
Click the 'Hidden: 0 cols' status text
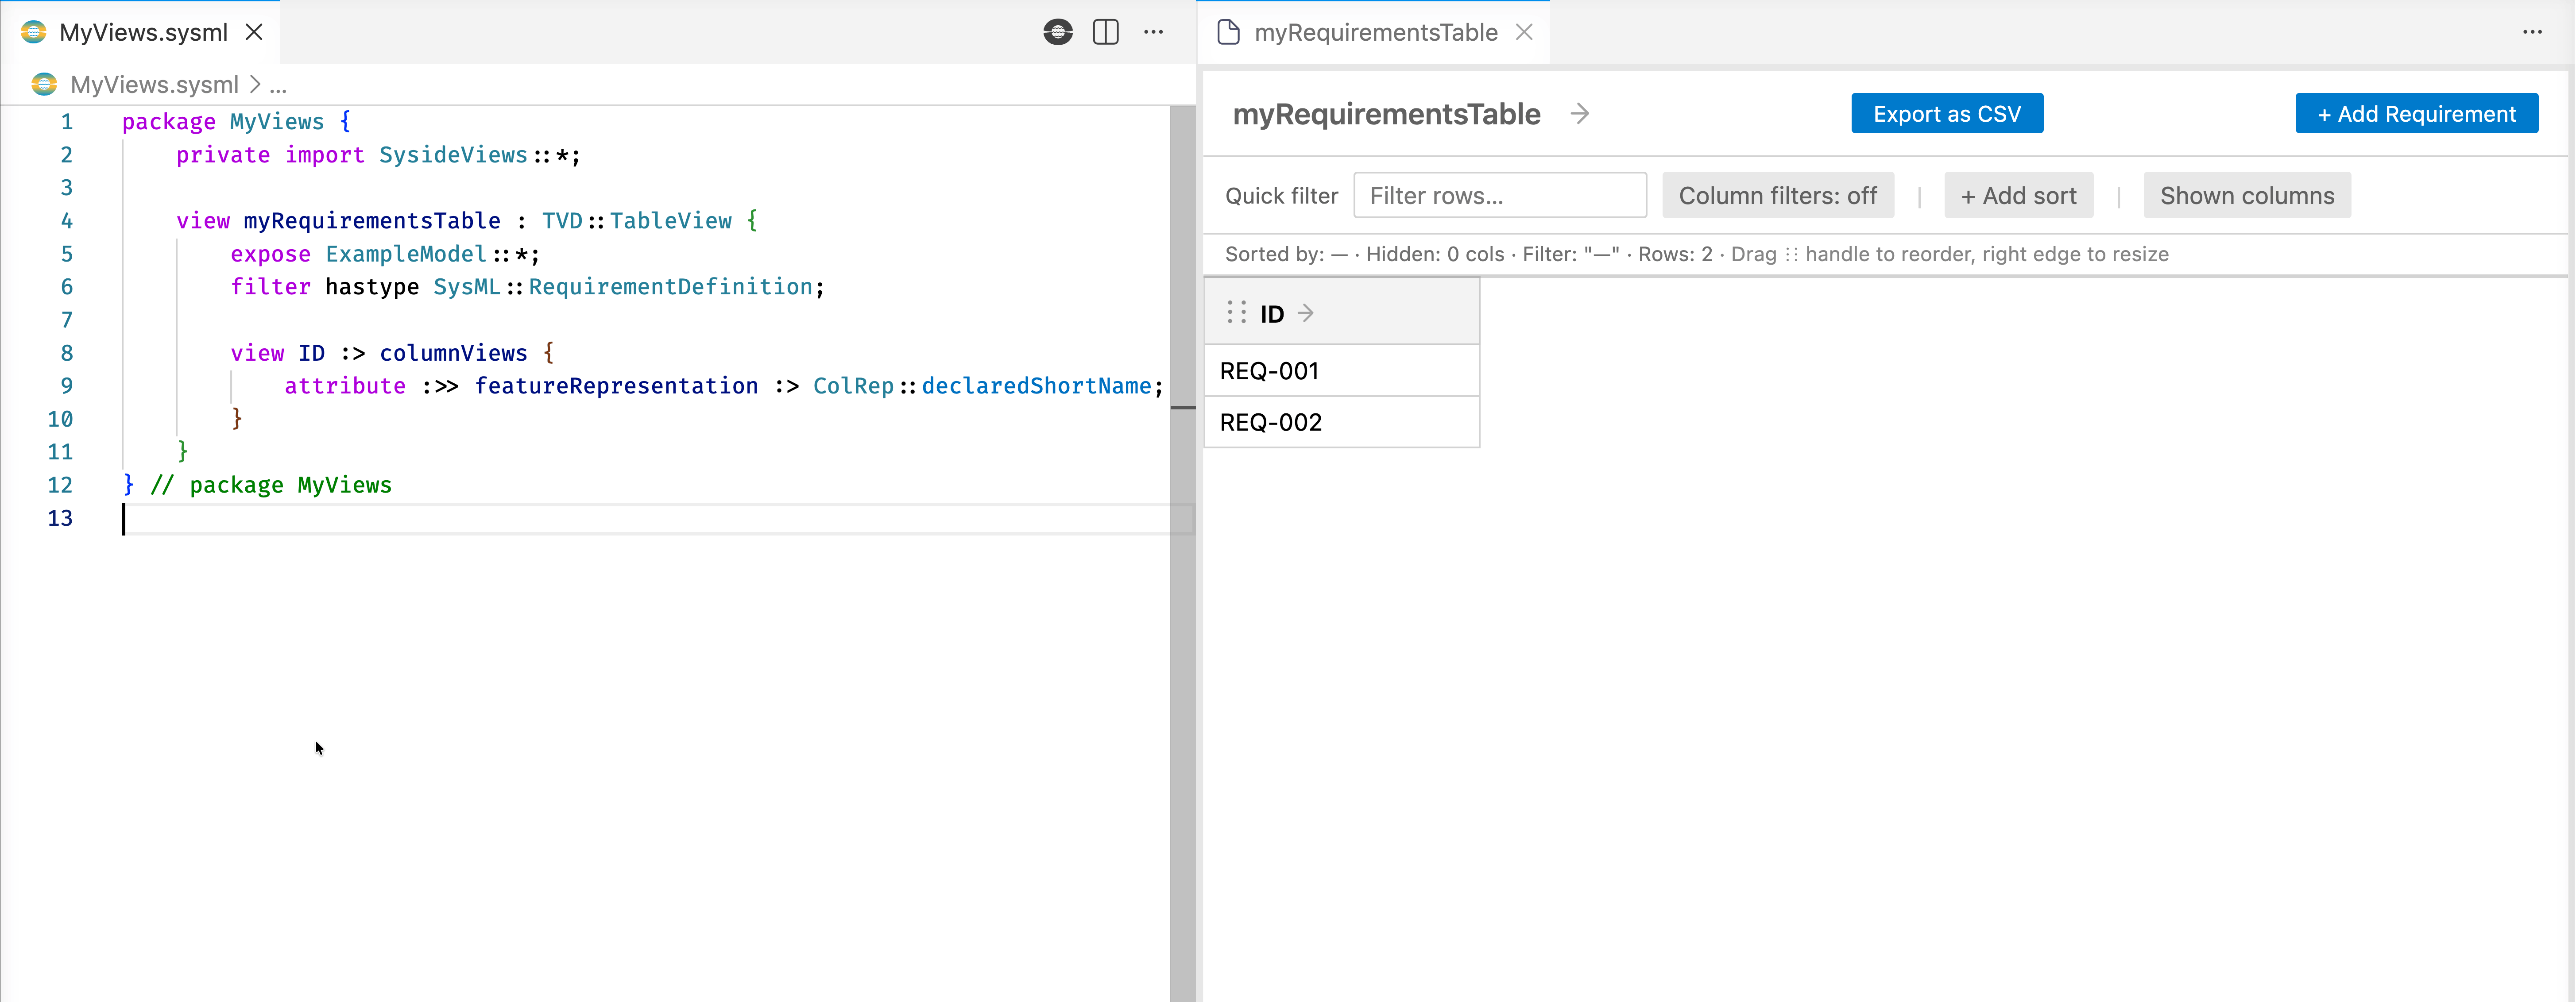tap(1435, 254)
